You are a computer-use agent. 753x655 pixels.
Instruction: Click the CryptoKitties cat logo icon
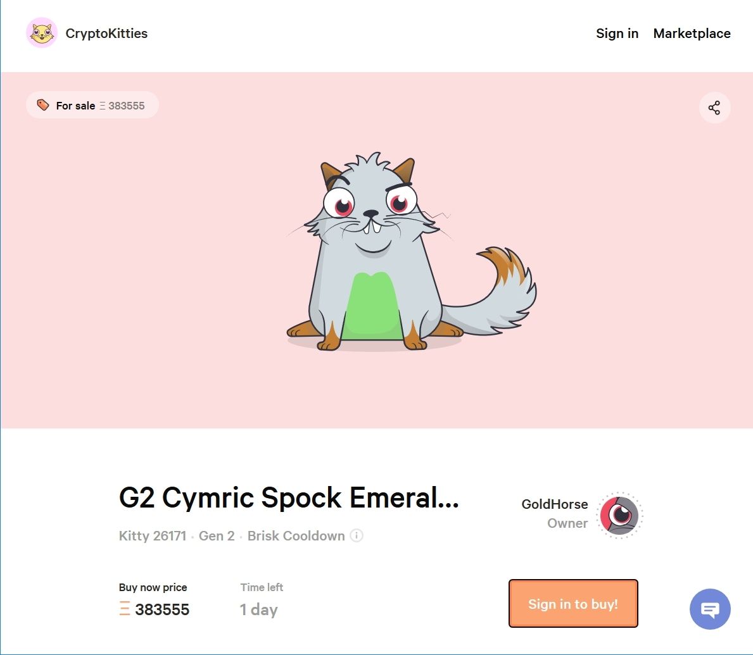[42, 33]
